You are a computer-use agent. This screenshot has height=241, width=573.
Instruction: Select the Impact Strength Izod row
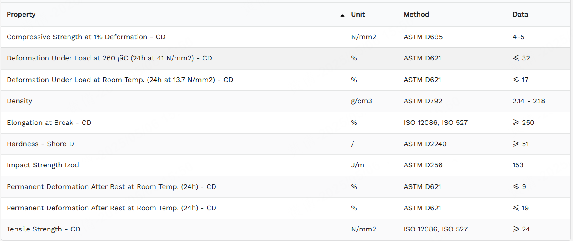[x=286, y=165]
